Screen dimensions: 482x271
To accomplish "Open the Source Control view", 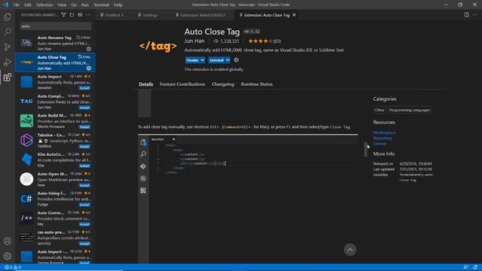I will point(8,47).
